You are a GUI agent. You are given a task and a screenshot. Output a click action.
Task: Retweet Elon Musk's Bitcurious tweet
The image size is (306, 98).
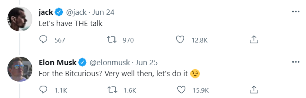pos(111,90)
